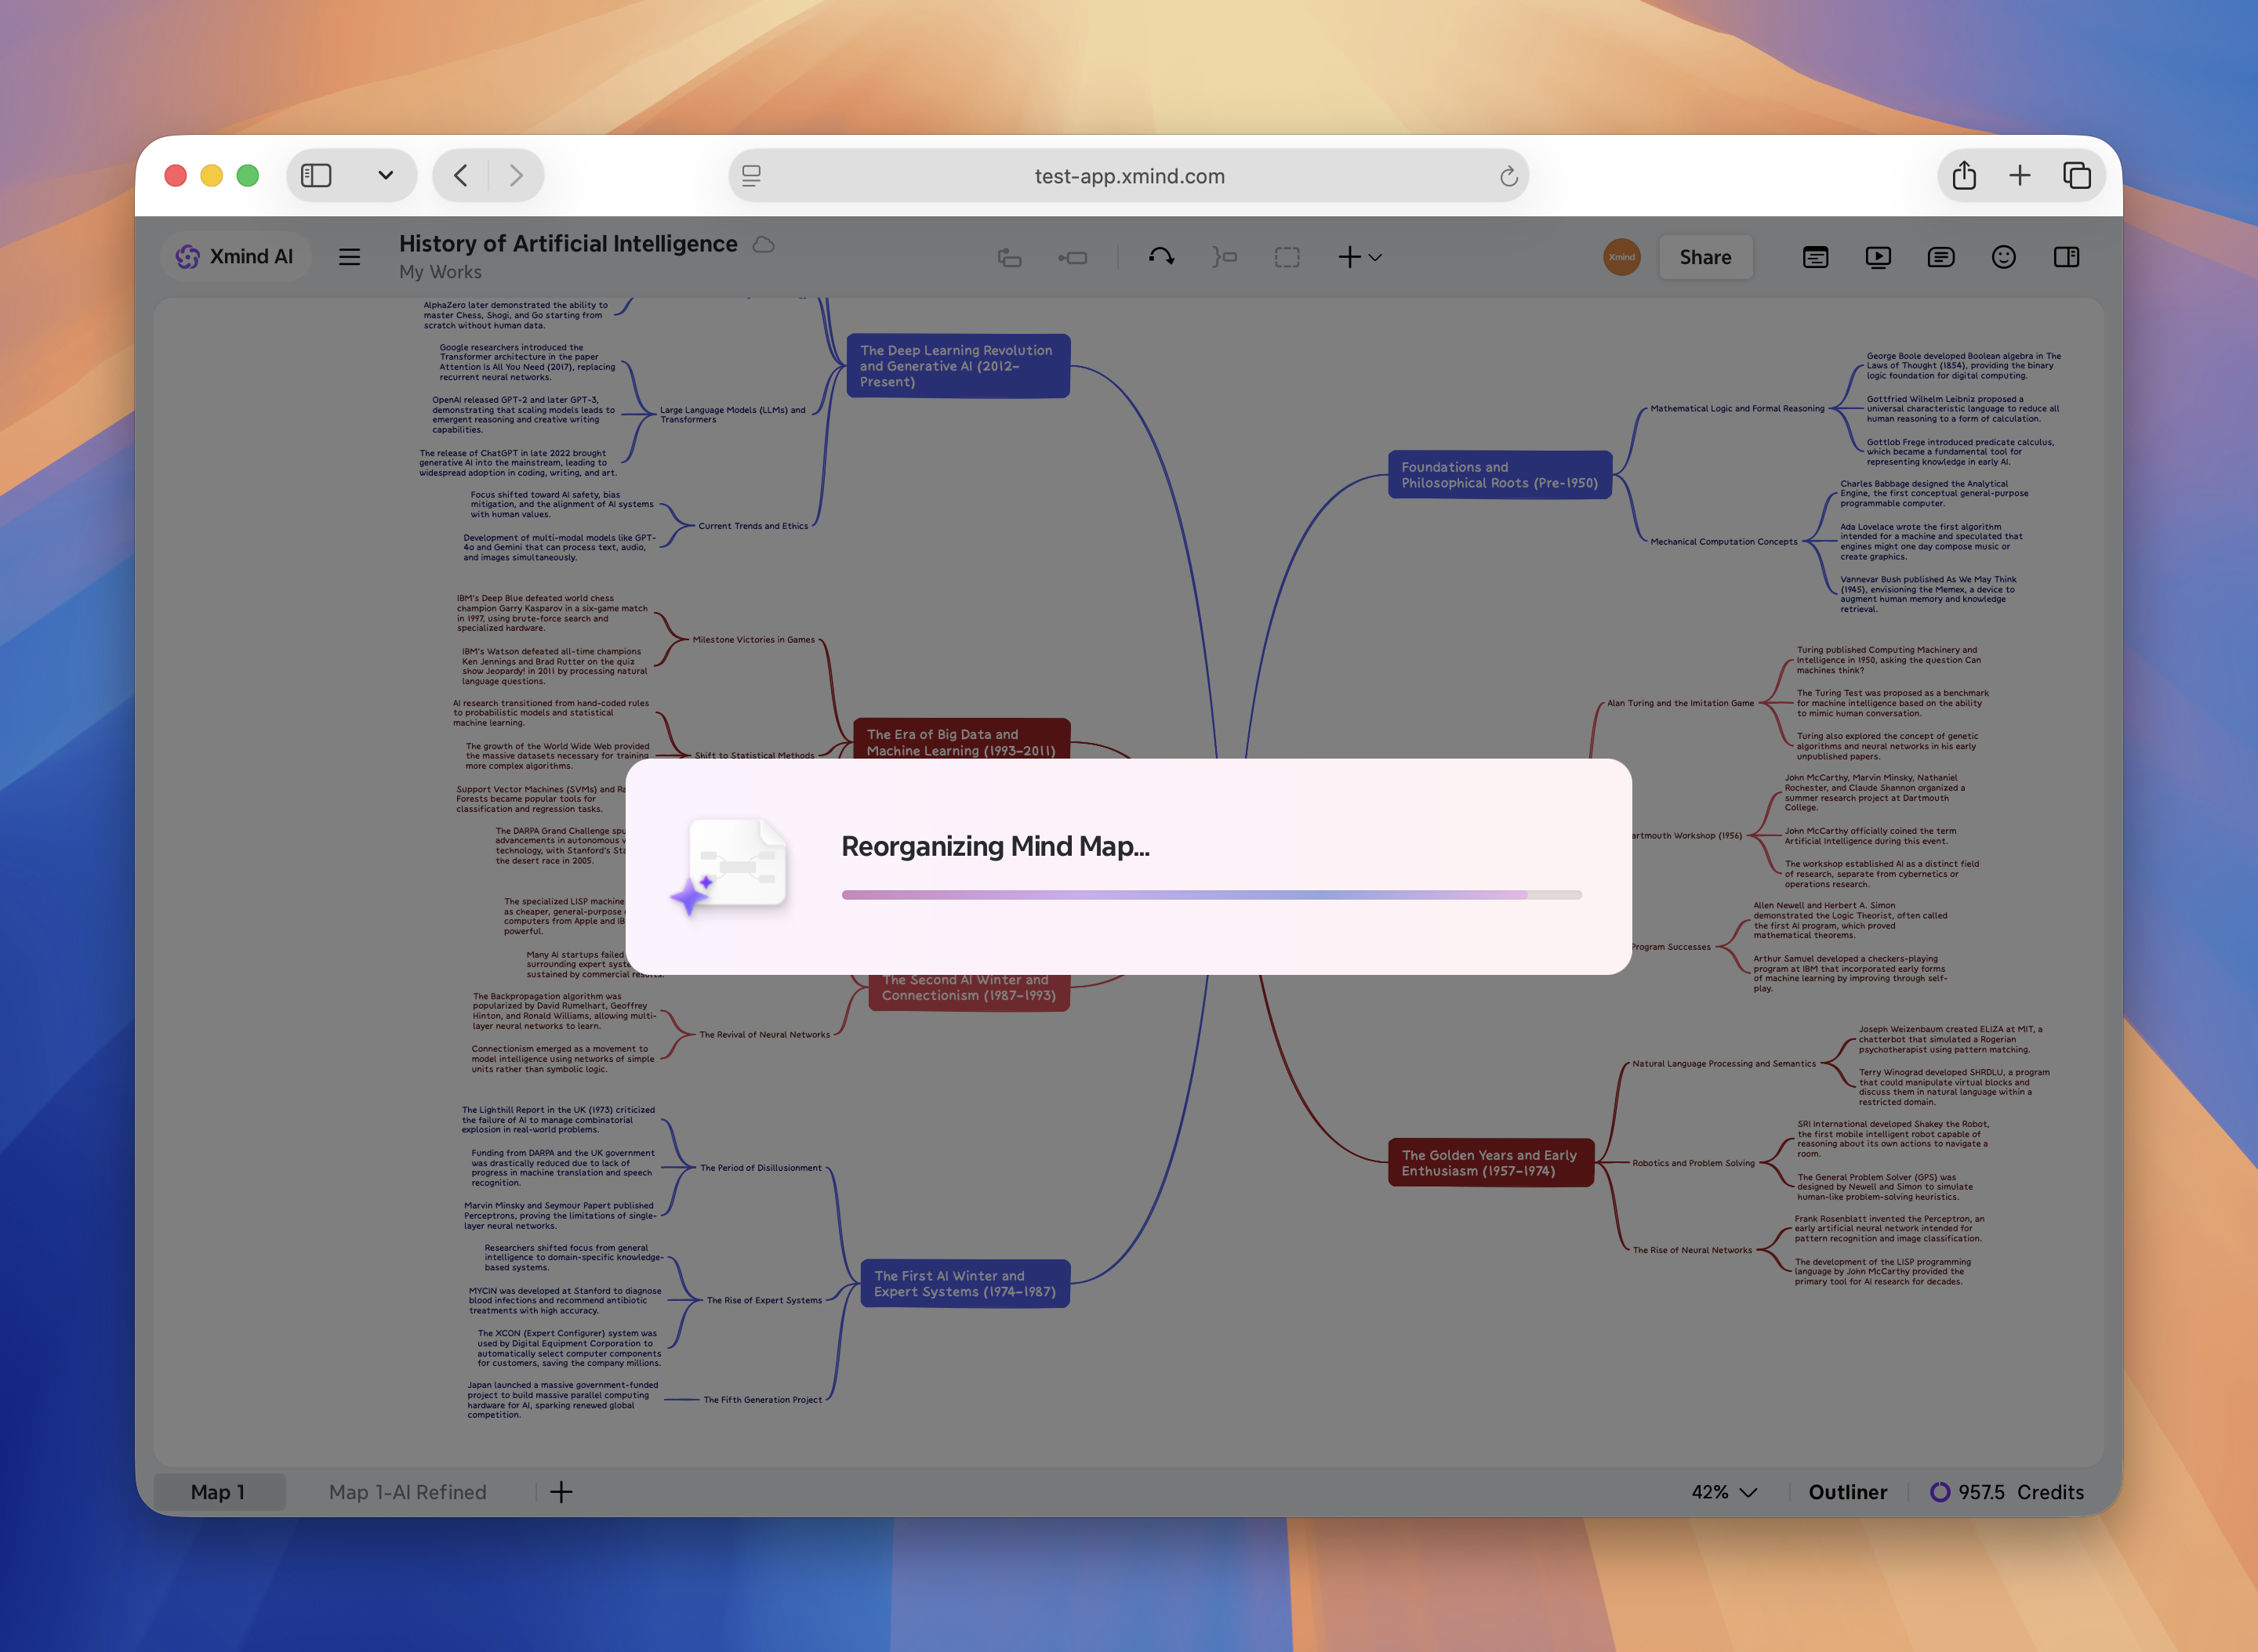Screen dimensions: 2258x1652
Task: Click the Xmind user avatar
Action: coord(1621,257)
